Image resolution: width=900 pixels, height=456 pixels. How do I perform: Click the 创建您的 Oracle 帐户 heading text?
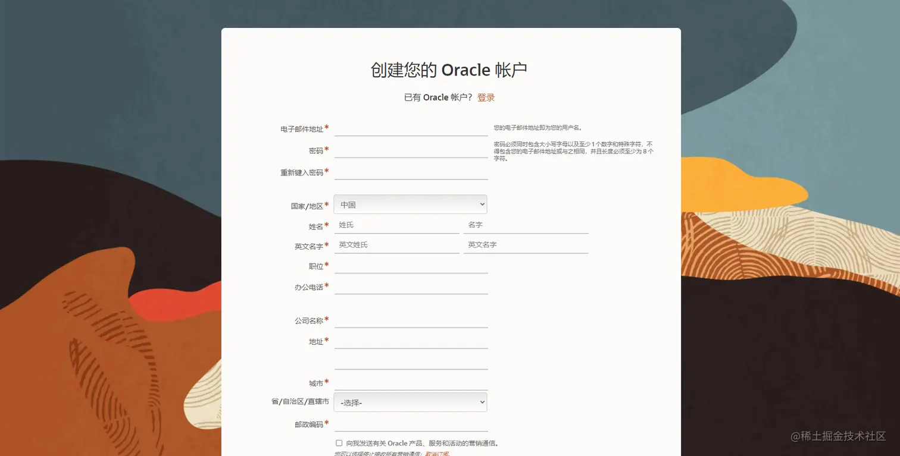coord(449,70)
